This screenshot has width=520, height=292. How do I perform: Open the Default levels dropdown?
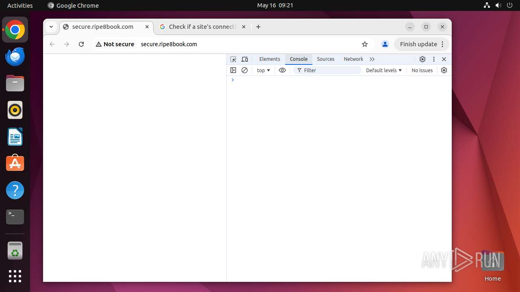click(384, 70)
